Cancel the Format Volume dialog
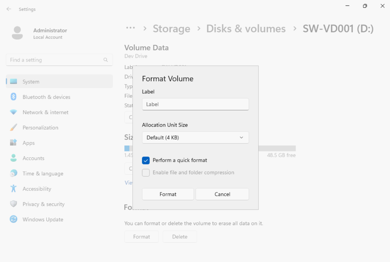Screen dimensions: 390x262 [x=222, y=194]
